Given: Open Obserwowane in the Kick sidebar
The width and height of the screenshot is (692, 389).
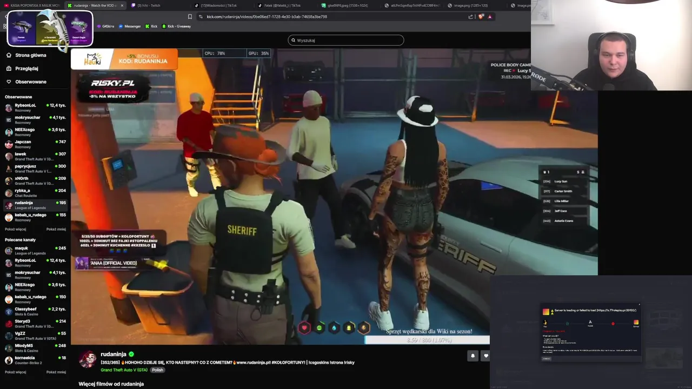Looking at the screenshot, I should pyautogui.click(x=31, y=82).
